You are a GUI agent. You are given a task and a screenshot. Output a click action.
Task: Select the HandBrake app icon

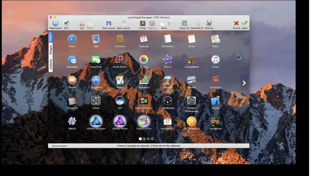click(216, 121)
